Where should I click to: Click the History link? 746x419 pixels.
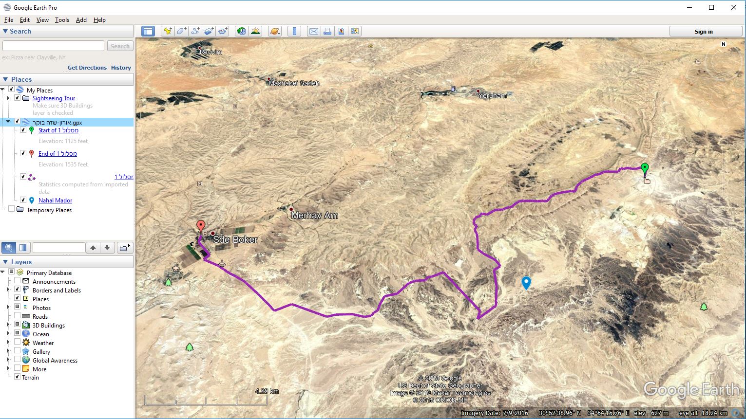[121, 68]
